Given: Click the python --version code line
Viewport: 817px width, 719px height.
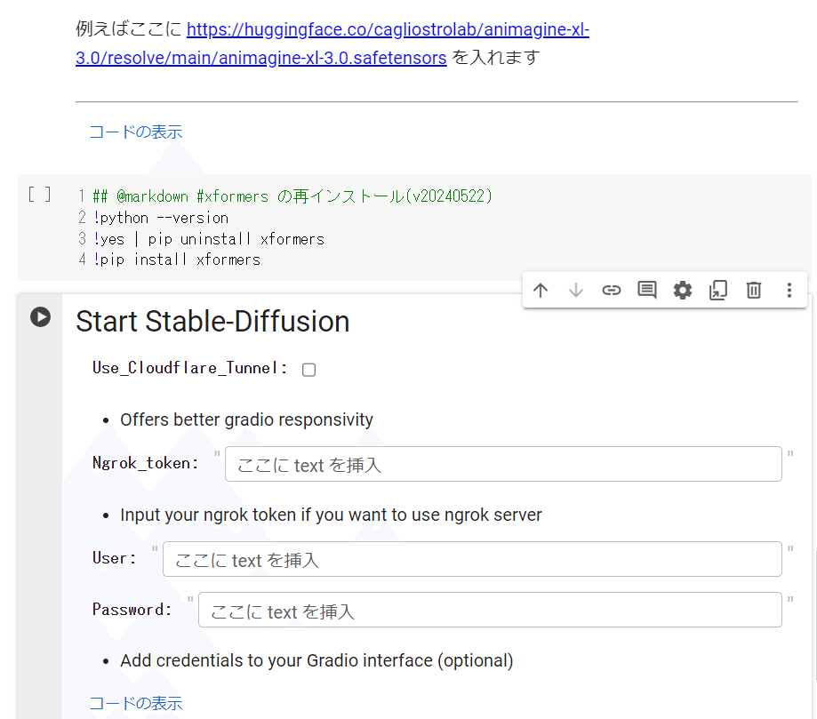Looking at the screenshot, I should 161,218.
